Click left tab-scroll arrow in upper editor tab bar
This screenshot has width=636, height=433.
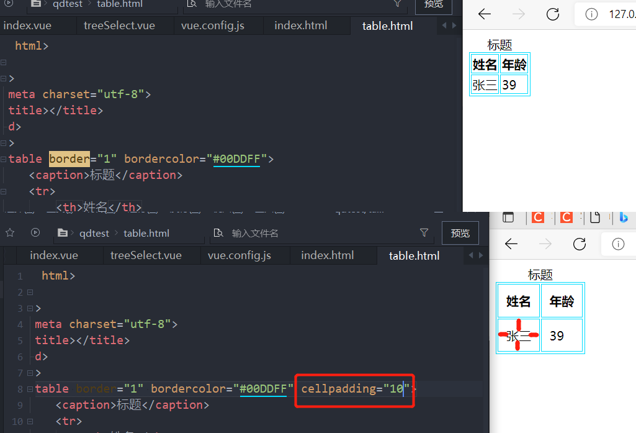click(444, 25)
